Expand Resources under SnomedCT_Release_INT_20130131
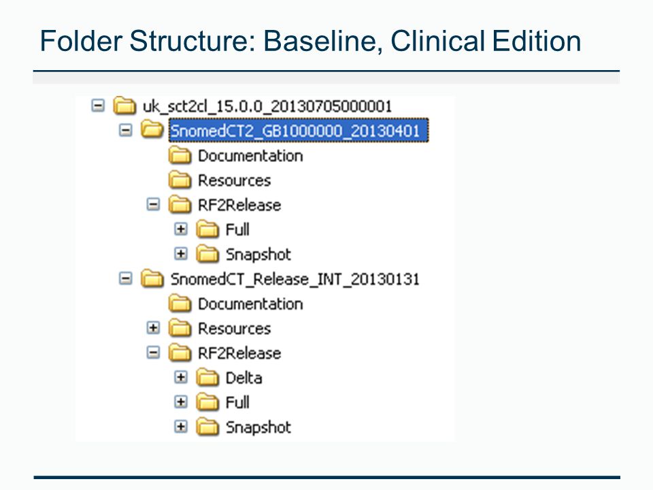 pos(153,327)
